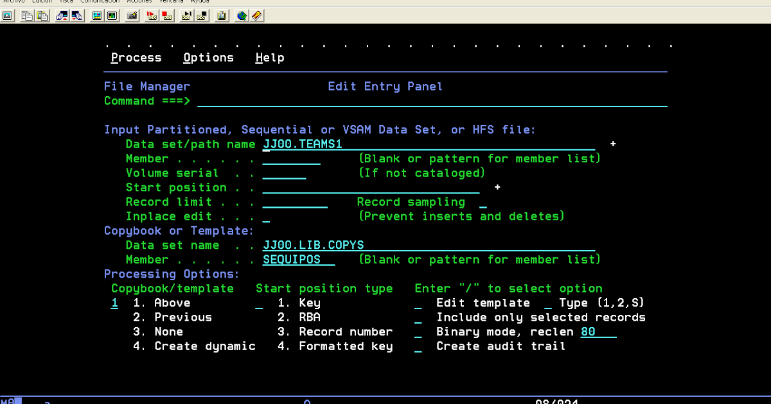Screen dimensions: 771x404
Task: Open the Help menu in panel
Action: (270, 58)
